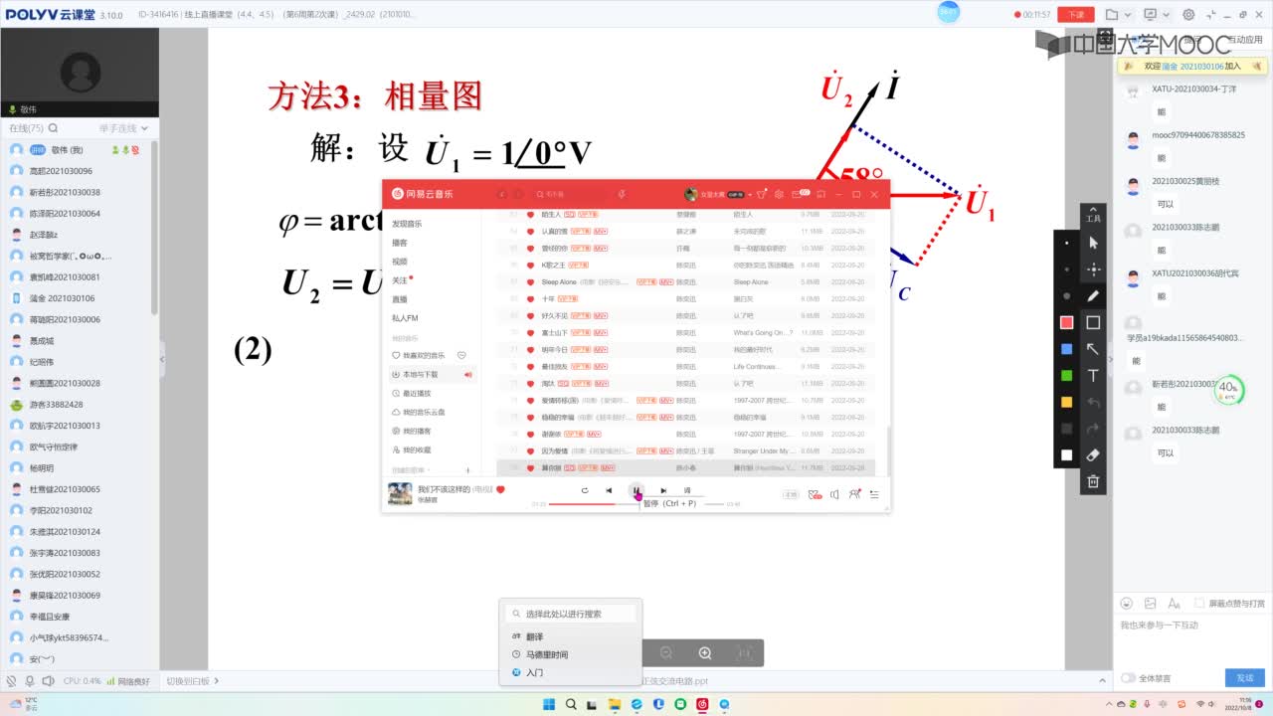Image resolution: width=1273 pixels, height=716 pixels.
Task: Pick the green color swatch
Action: (1067, 375)
